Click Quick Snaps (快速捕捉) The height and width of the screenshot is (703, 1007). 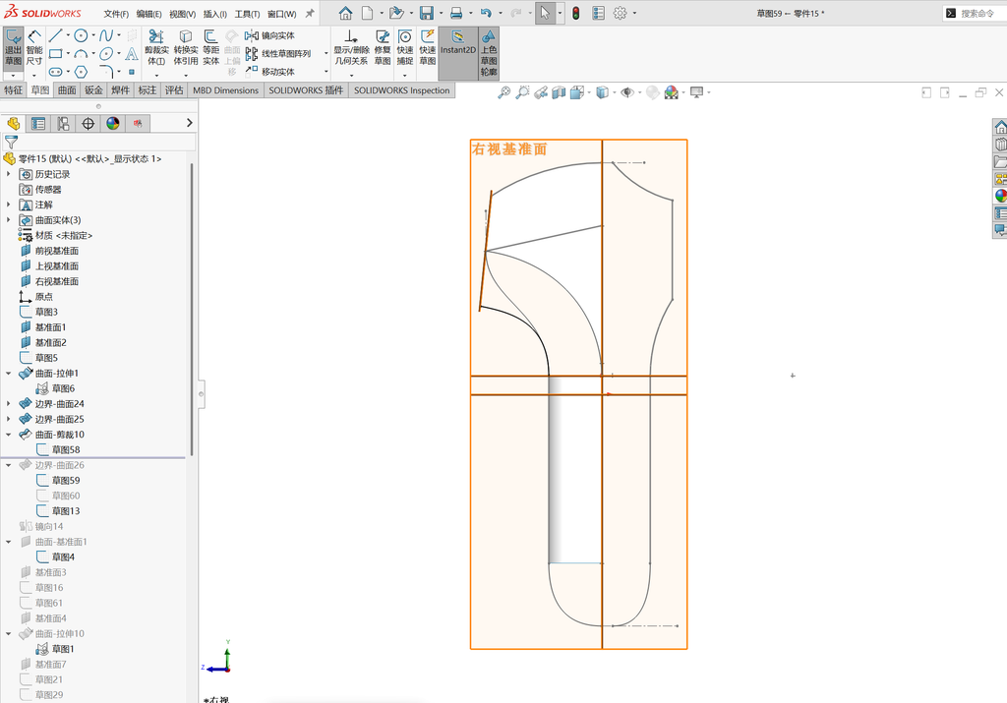click(404, 47)
